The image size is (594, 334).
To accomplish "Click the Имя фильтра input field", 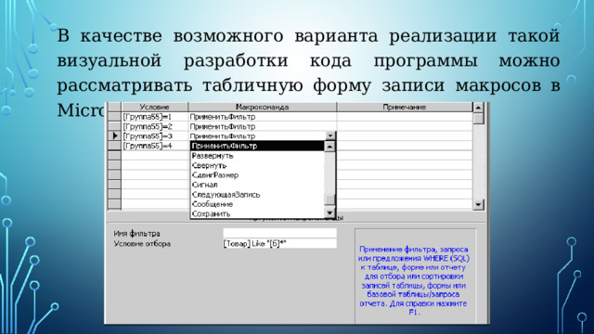I will (x=279, y=233).
